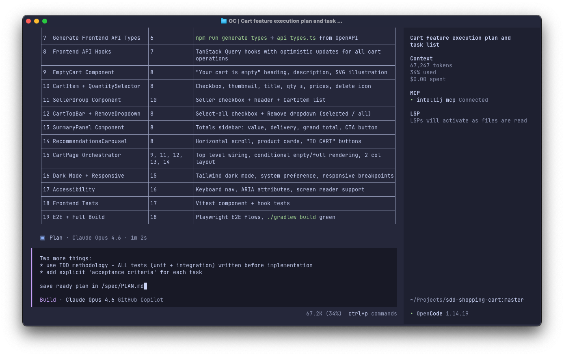Click the sdd-shopping-cart:master project path

(485, 300)
